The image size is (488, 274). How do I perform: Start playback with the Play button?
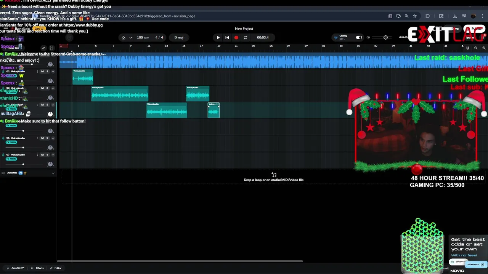[218, 37]
